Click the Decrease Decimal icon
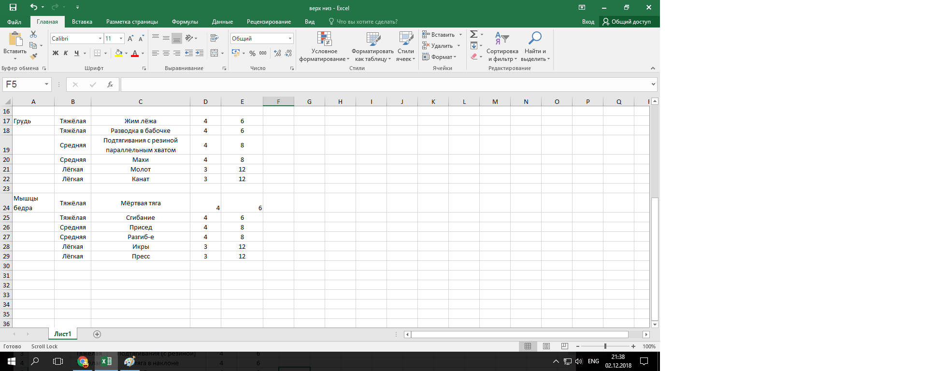Viewport: 945px width, 371px height. click(288, 53)
